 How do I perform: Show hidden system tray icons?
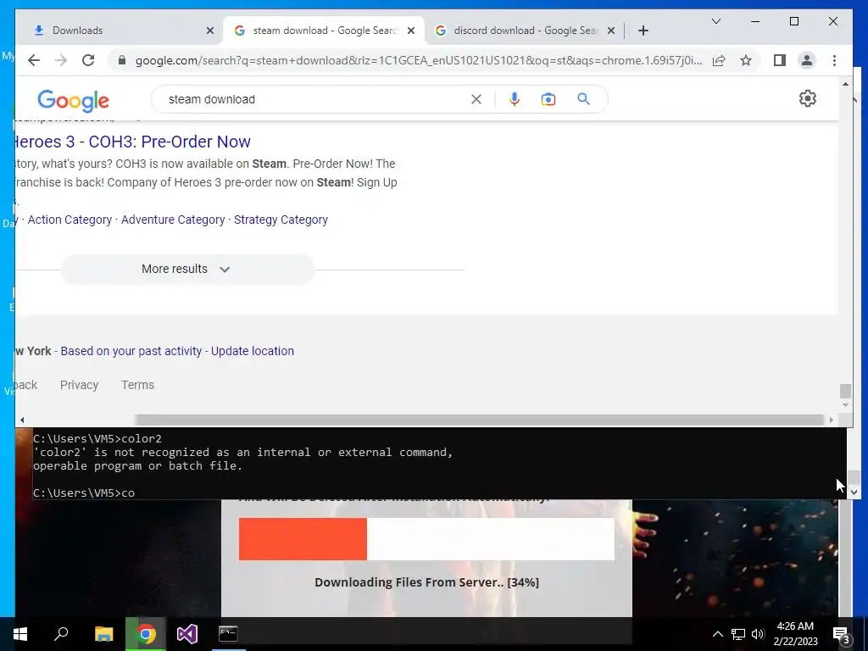[x=717, y=634]
